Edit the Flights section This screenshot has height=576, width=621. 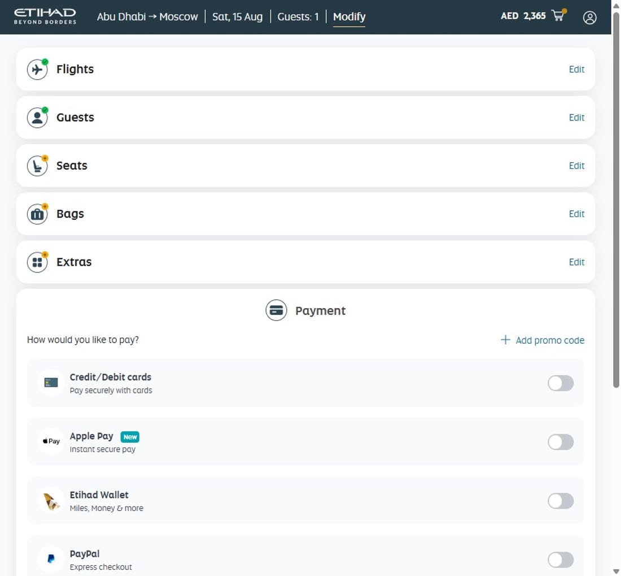576,70
